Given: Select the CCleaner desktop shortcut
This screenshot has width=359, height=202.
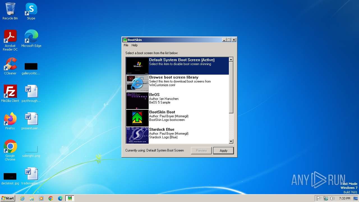Looking at the screenshot, I should [x=10, y=66].
